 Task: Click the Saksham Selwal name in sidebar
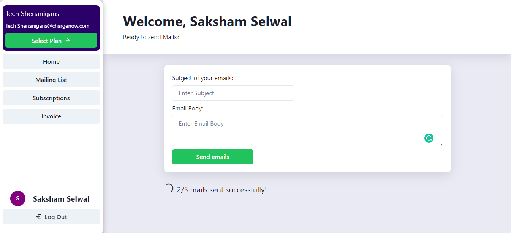point(61,199)
